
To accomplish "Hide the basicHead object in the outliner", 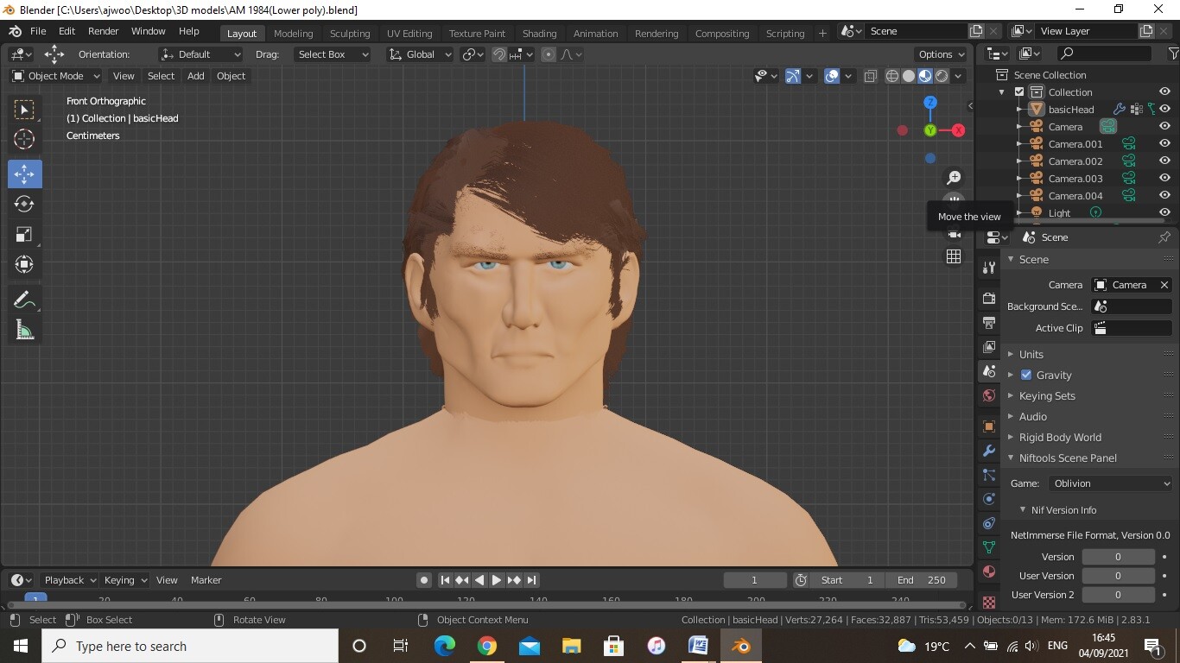I will [1164, 110].
